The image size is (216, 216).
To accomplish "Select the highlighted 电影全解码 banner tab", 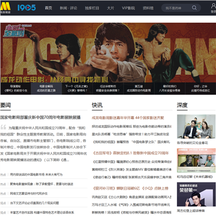I will click(x=46, y=88).
